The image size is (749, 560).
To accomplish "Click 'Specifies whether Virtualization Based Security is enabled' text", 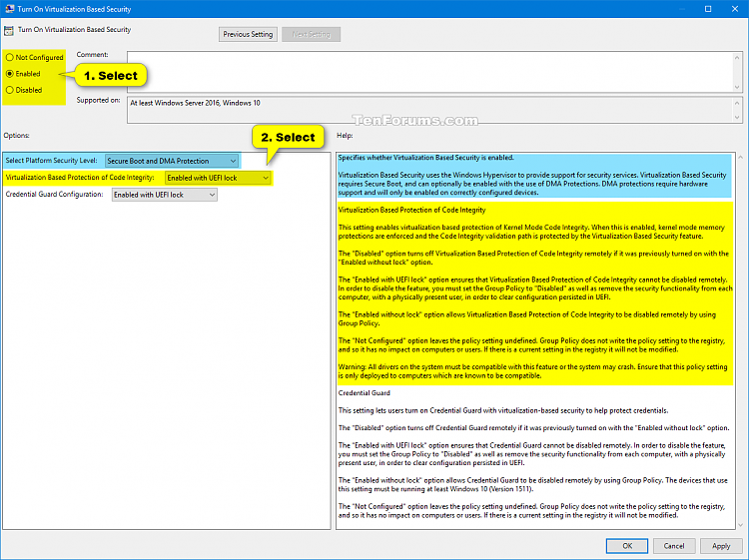I will [x=426, y=158].
